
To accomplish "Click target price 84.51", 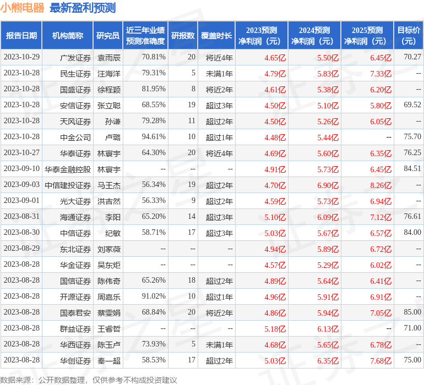I will click(x=412, y=169).
